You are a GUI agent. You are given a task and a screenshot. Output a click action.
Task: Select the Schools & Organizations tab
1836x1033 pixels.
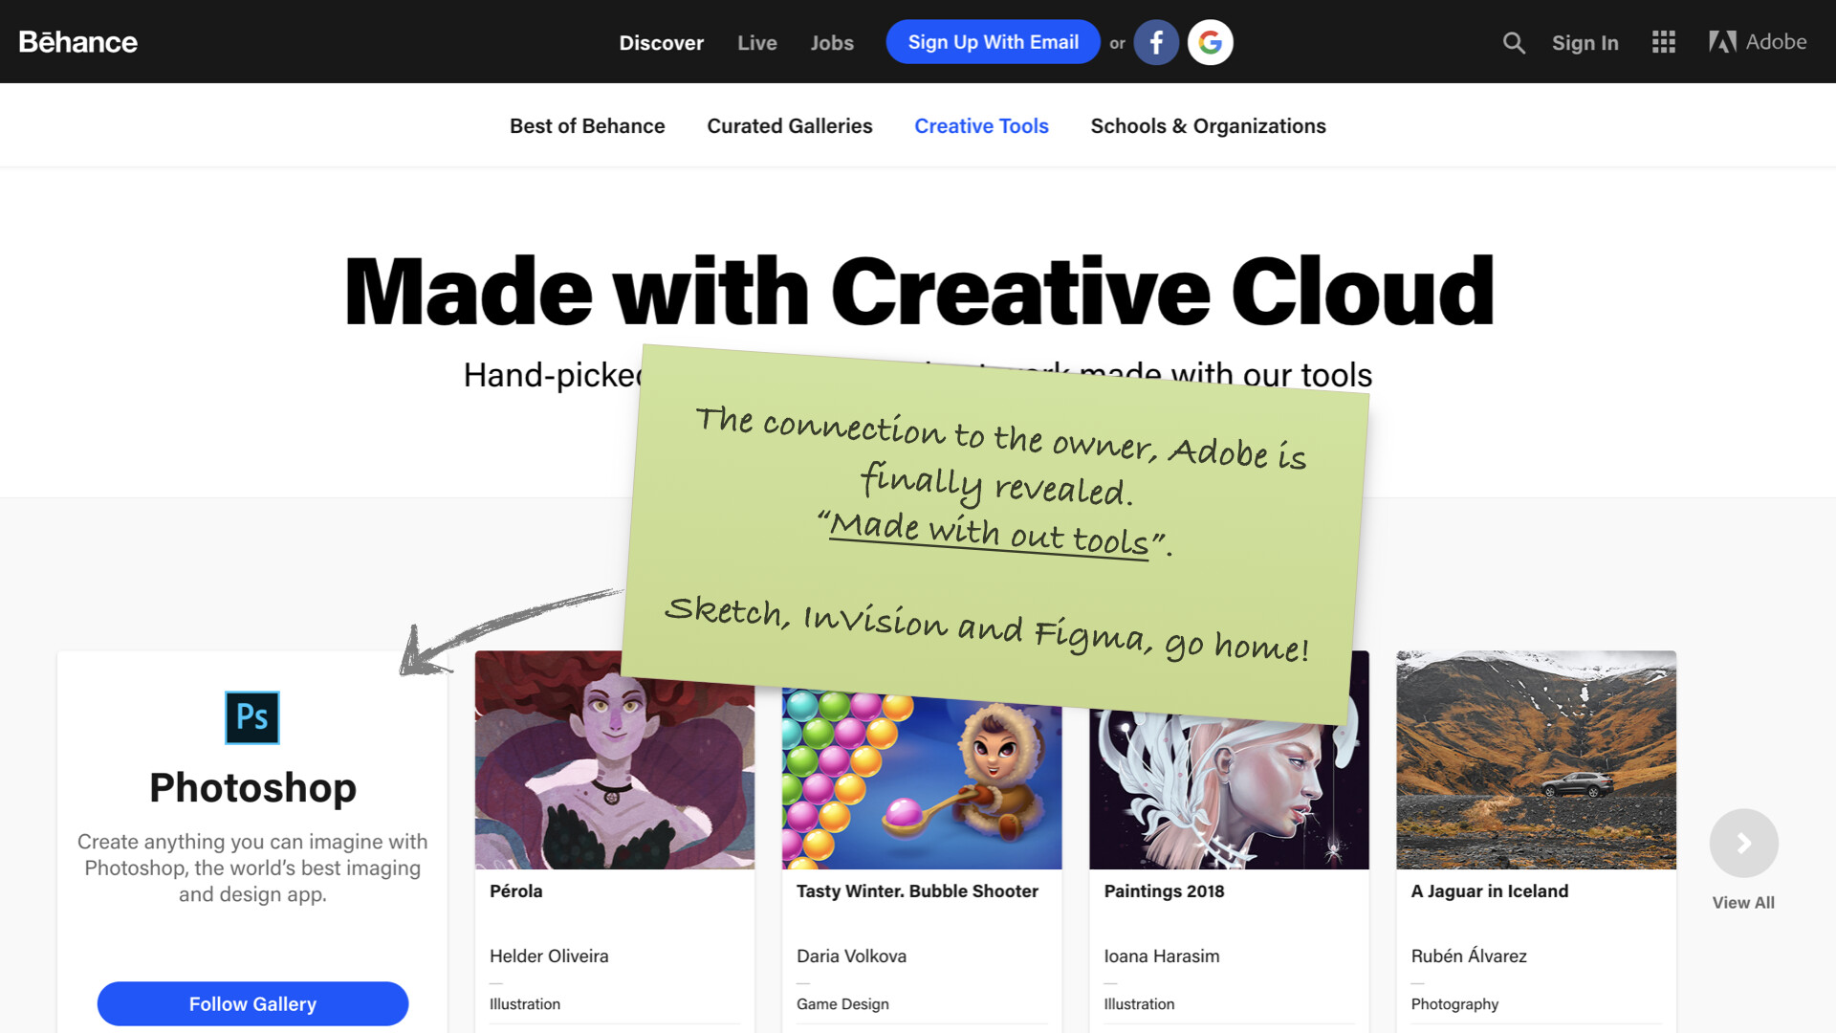click(1209, 126)
